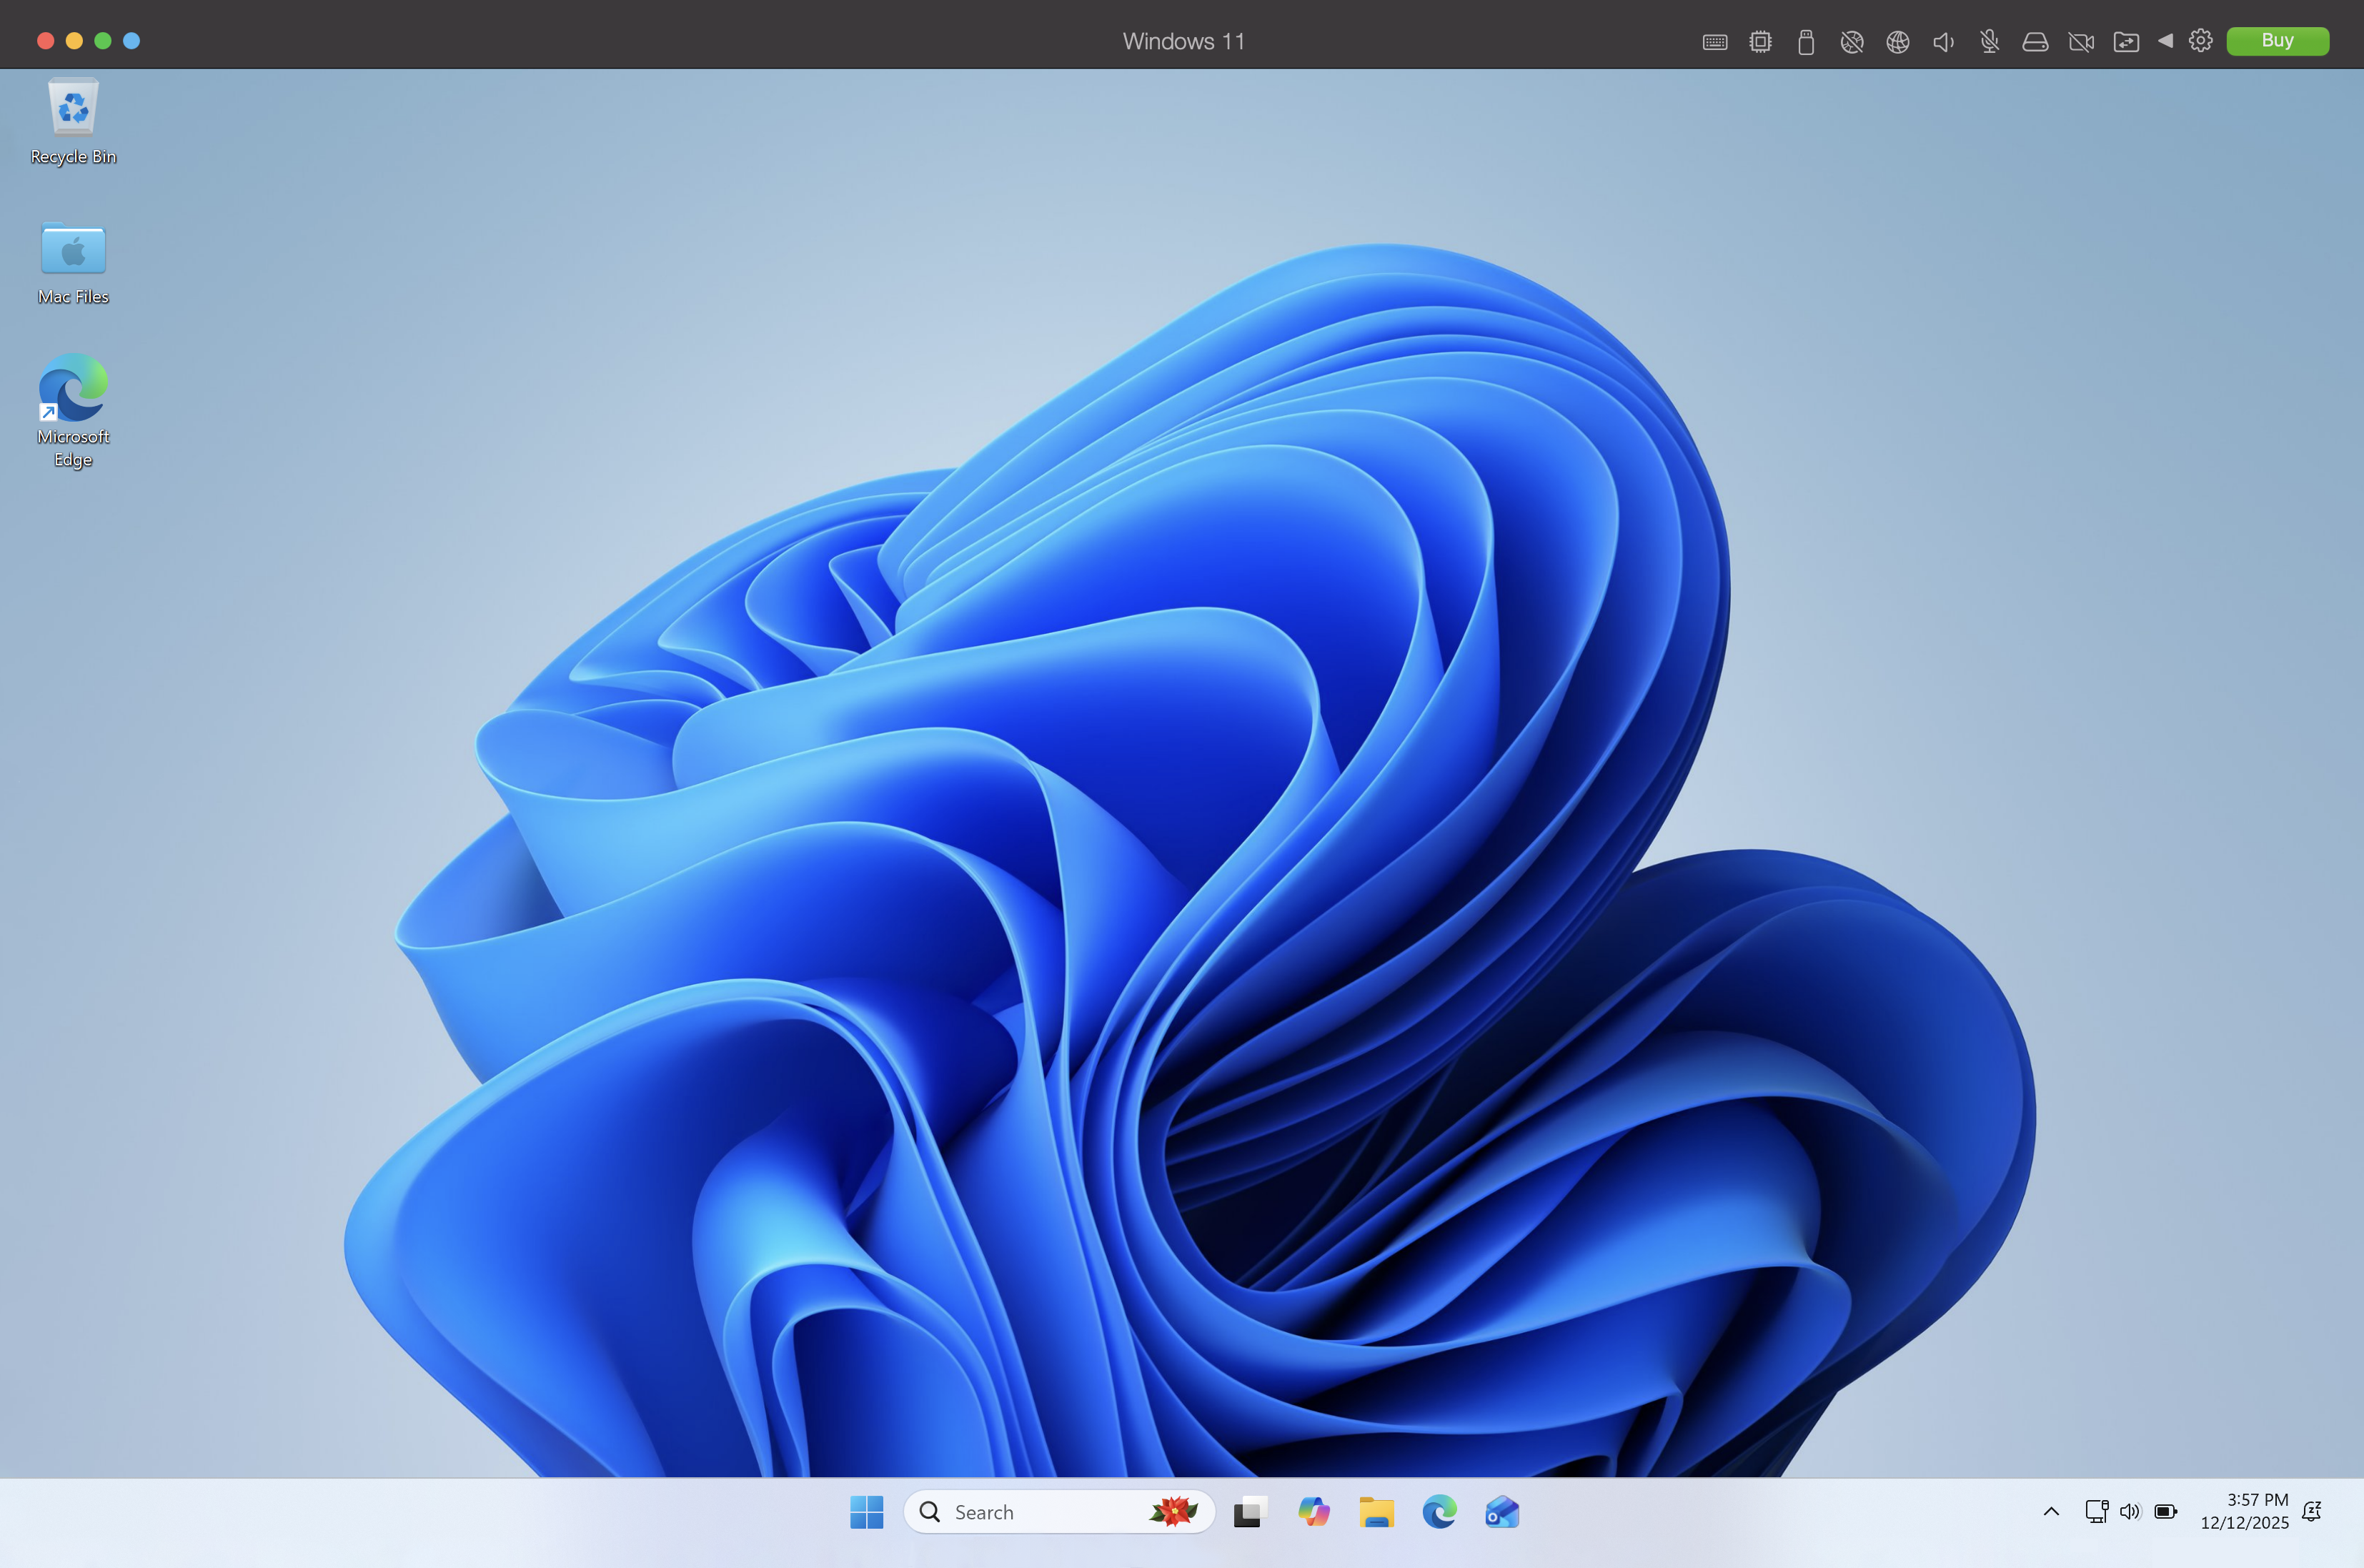Click the hard disk icon in Parallels toolbar

[2034, 41]
